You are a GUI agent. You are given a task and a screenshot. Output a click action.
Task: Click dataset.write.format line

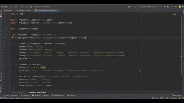(51, 76)
